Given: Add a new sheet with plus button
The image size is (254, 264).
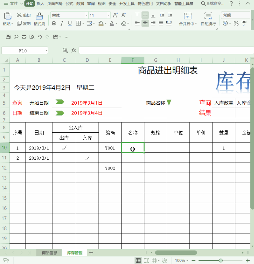Looking at the screenshot, I should [x=91, y=252].
